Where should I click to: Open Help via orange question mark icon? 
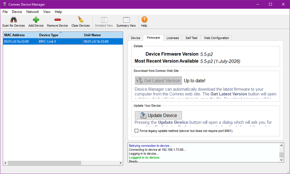(144, 20)
